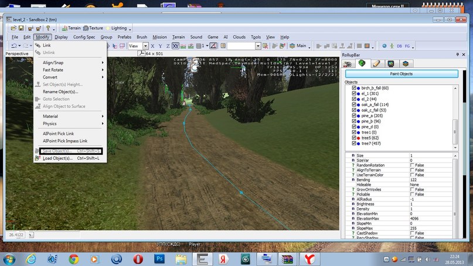Open the Clouds menu
The height and width of the screenshot is (266, 473).
[x=239, y=37]
